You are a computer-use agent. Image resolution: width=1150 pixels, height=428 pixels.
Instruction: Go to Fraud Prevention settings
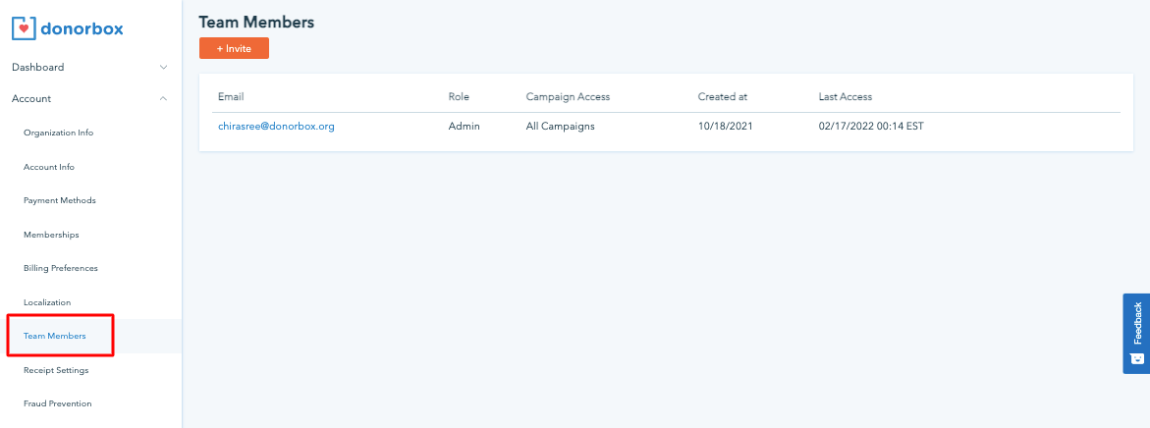[58, 403]
